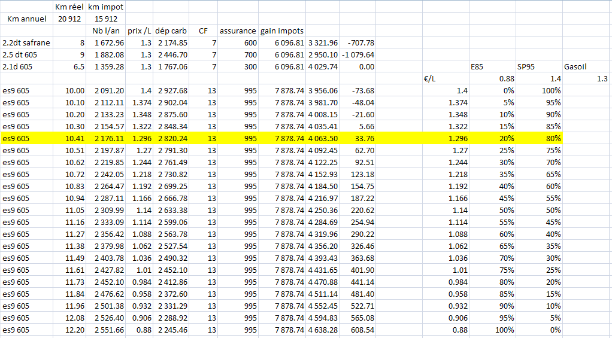Viewport: 612px width, 338px height.
Task: Click the cell with value 254.94
Action: coord(357,222)
